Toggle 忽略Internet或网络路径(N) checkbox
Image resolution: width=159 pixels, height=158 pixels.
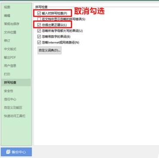pyautogui.click(x=39, y=42)
